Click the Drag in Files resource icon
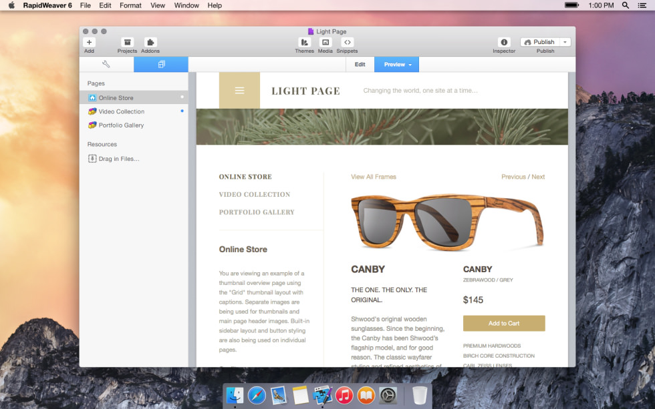The height and width of the screenshot is (409, 655). (x=92, y=158)
